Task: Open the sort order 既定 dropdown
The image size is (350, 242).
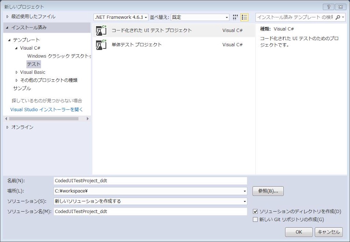Action: tap(200, 17)
